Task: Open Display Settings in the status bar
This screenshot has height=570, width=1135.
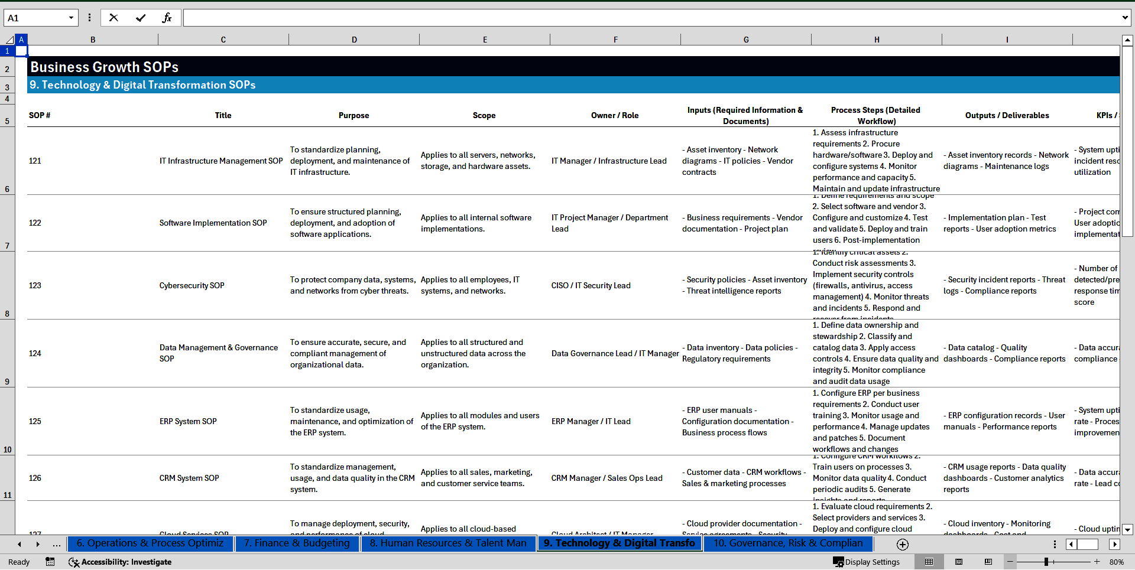Action: click(867, 562)
